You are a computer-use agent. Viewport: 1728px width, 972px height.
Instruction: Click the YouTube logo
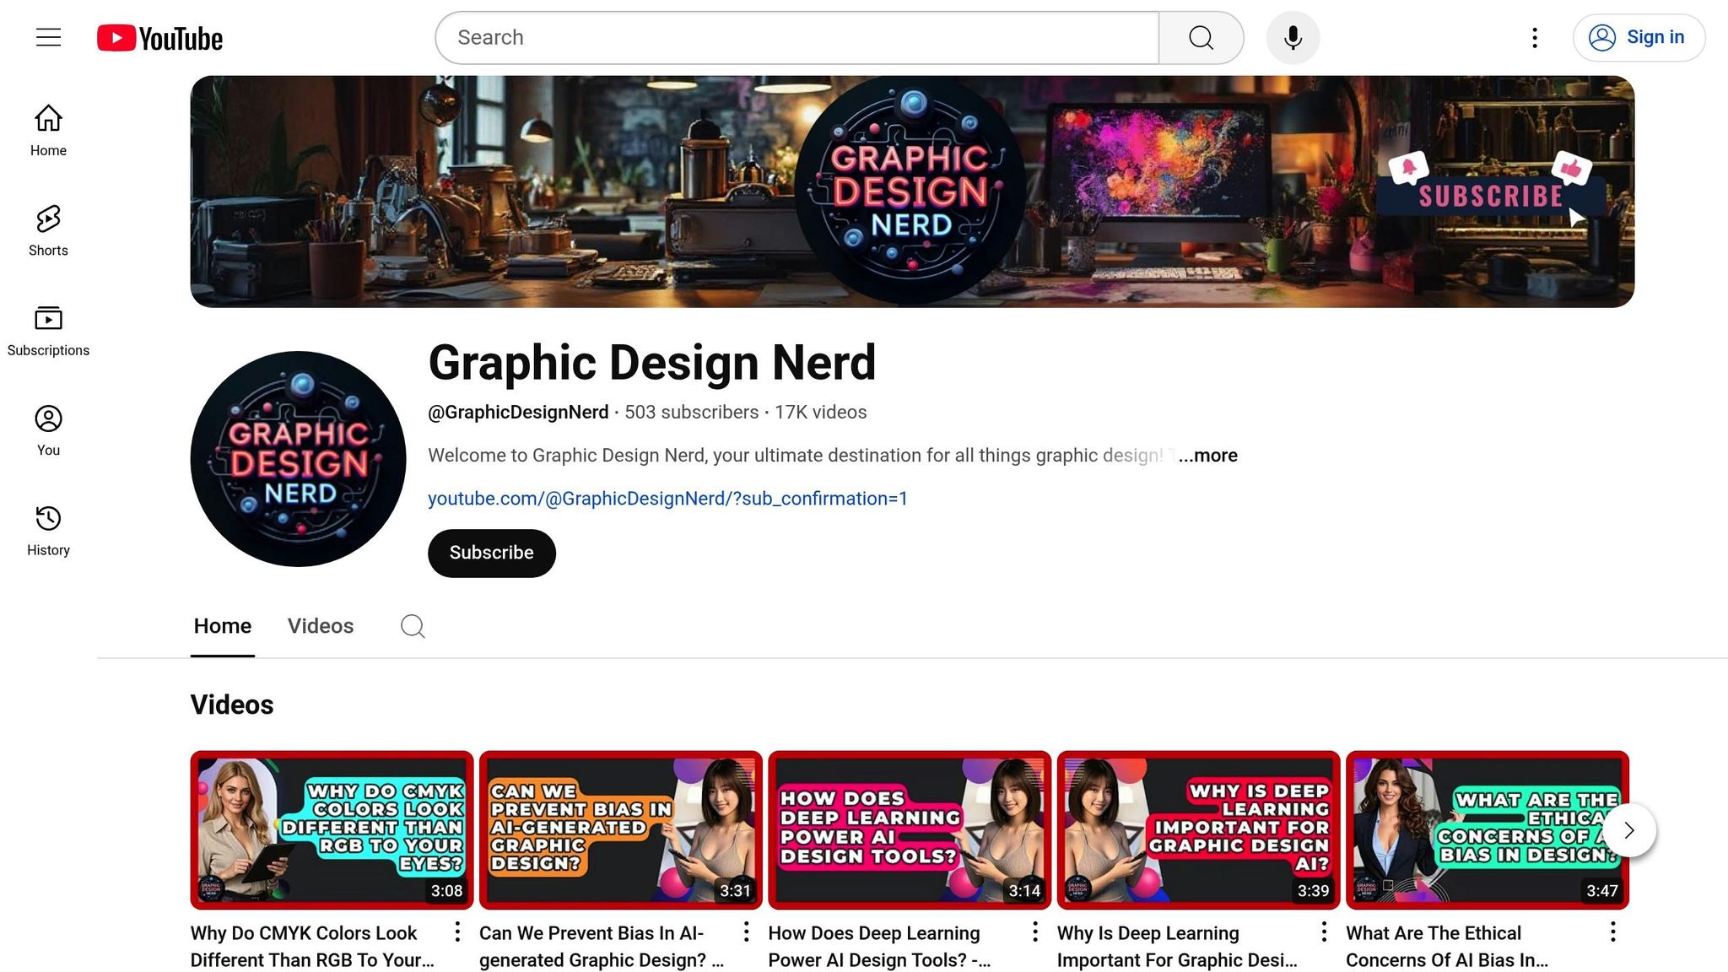pos(158,37)
